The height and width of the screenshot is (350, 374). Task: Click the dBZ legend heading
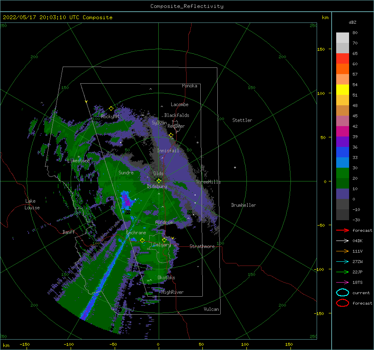[352, 22]
